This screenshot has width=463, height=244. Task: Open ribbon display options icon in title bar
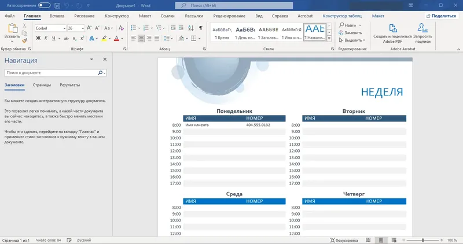[x=411, y=5]
